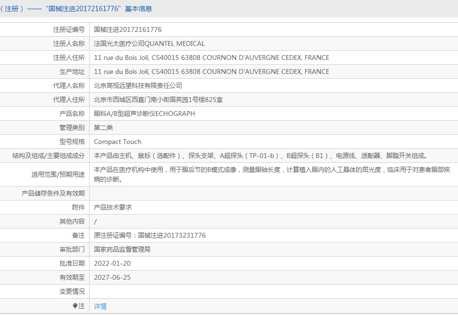This screenshot has width=458, height=315.
Task: Click the 型号规格 label
Action: (x=72, y=142)
